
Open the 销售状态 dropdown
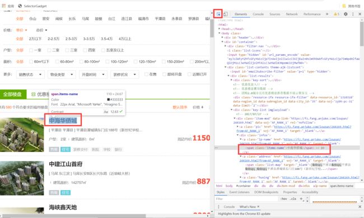30,74
